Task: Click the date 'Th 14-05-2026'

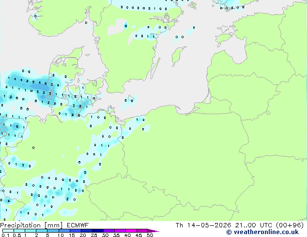Action: (203, 225)
